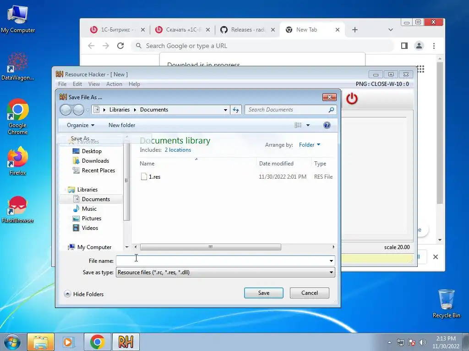
Task: Click the search magnifier in Save dialog
Action: [331, 110]
